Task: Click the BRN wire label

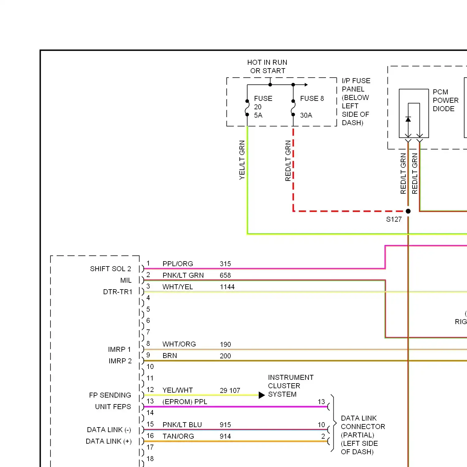Action: pyautogui.click(x=170, y=356)
